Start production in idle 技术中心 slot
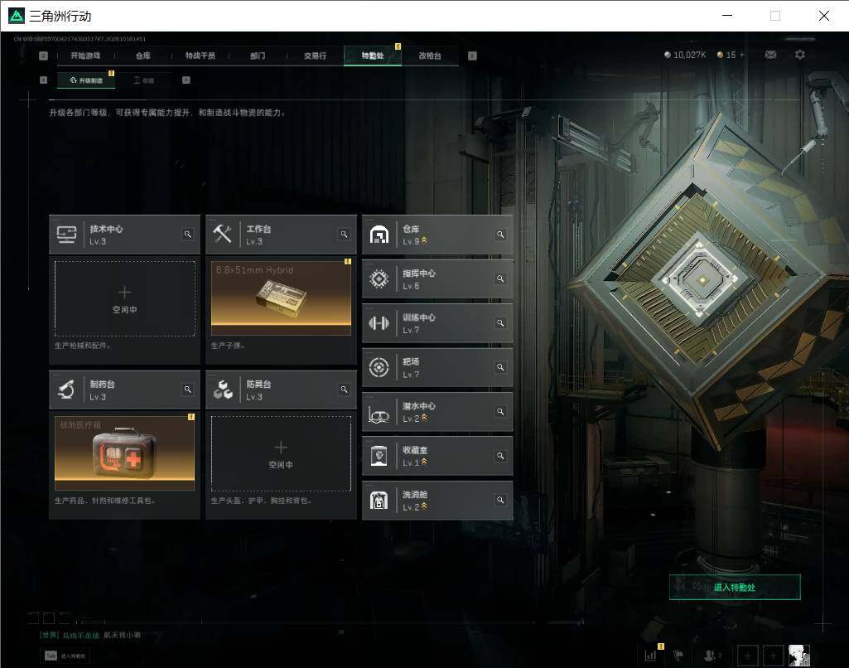This screenshot has height=668, width=849. 125,298
